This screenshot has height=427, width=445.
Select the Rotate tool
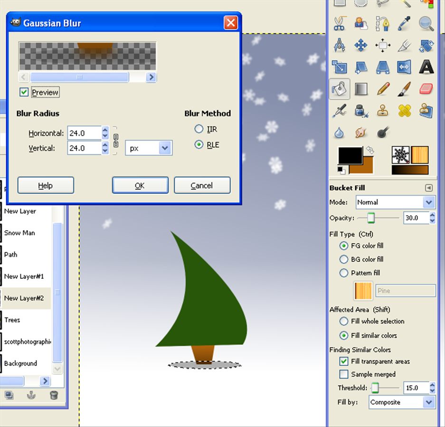point(426,46)
